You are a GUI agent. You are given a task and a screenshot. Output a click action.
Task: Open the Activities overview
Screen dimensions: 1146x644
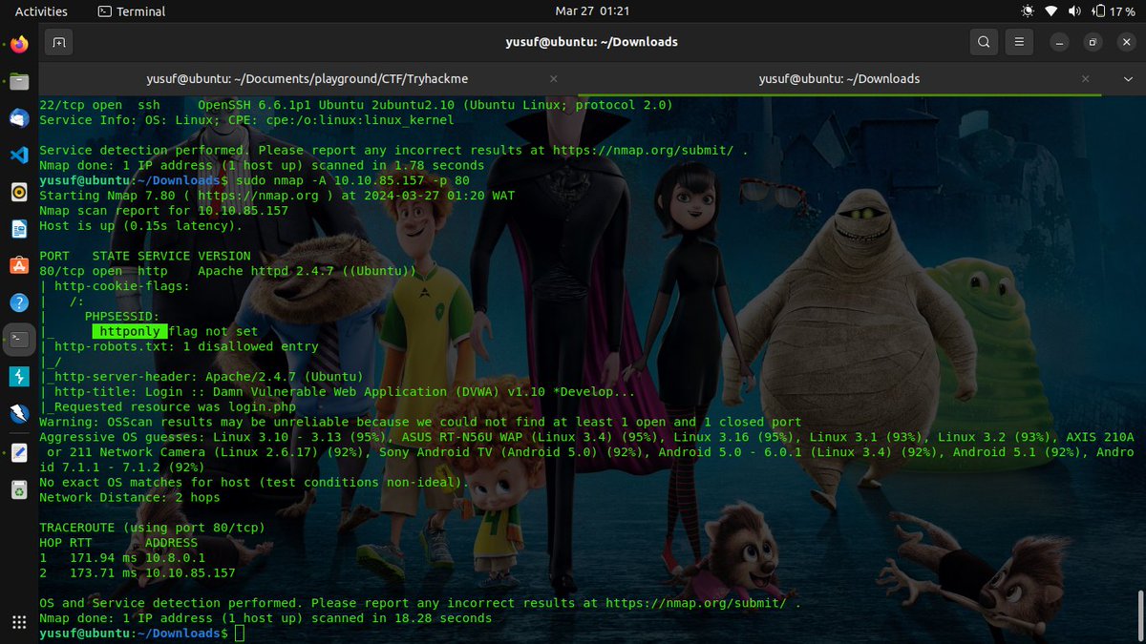pos(41,11)
